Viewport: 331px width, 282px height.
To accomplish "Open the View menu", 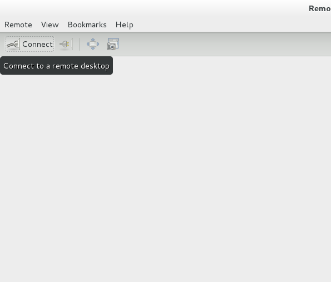I will (50, 25).
